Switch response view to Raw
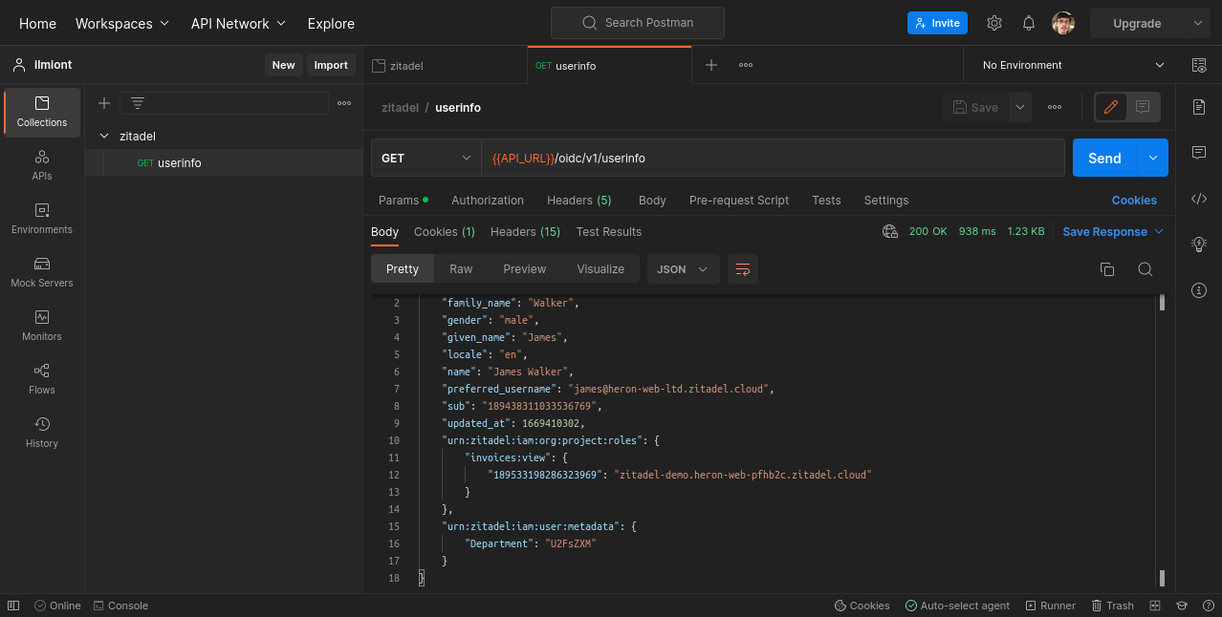 point(461,269)
